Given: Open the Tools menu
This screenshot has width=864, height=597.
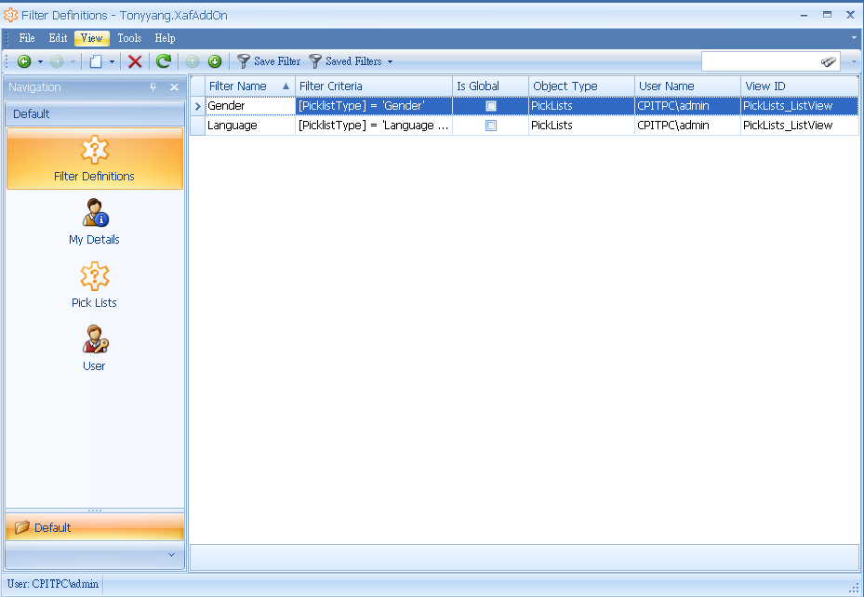Looking at the screenshot, I should [x=129, y=38].
